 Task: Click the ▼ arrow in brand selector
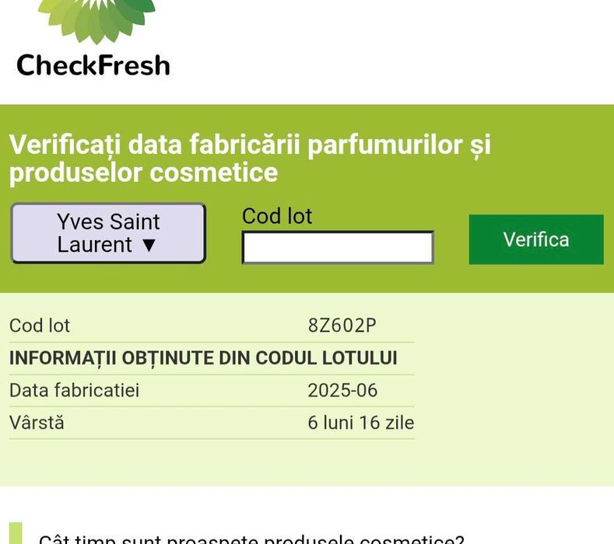click(149, 246)
